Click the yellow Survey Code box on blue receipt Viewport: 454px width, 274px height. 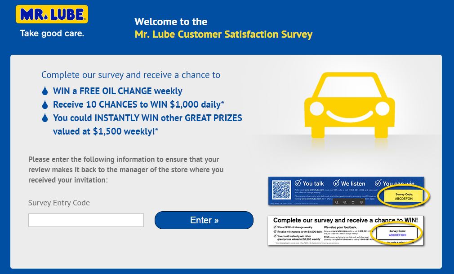pyautogui.click(x=401, y=196)
